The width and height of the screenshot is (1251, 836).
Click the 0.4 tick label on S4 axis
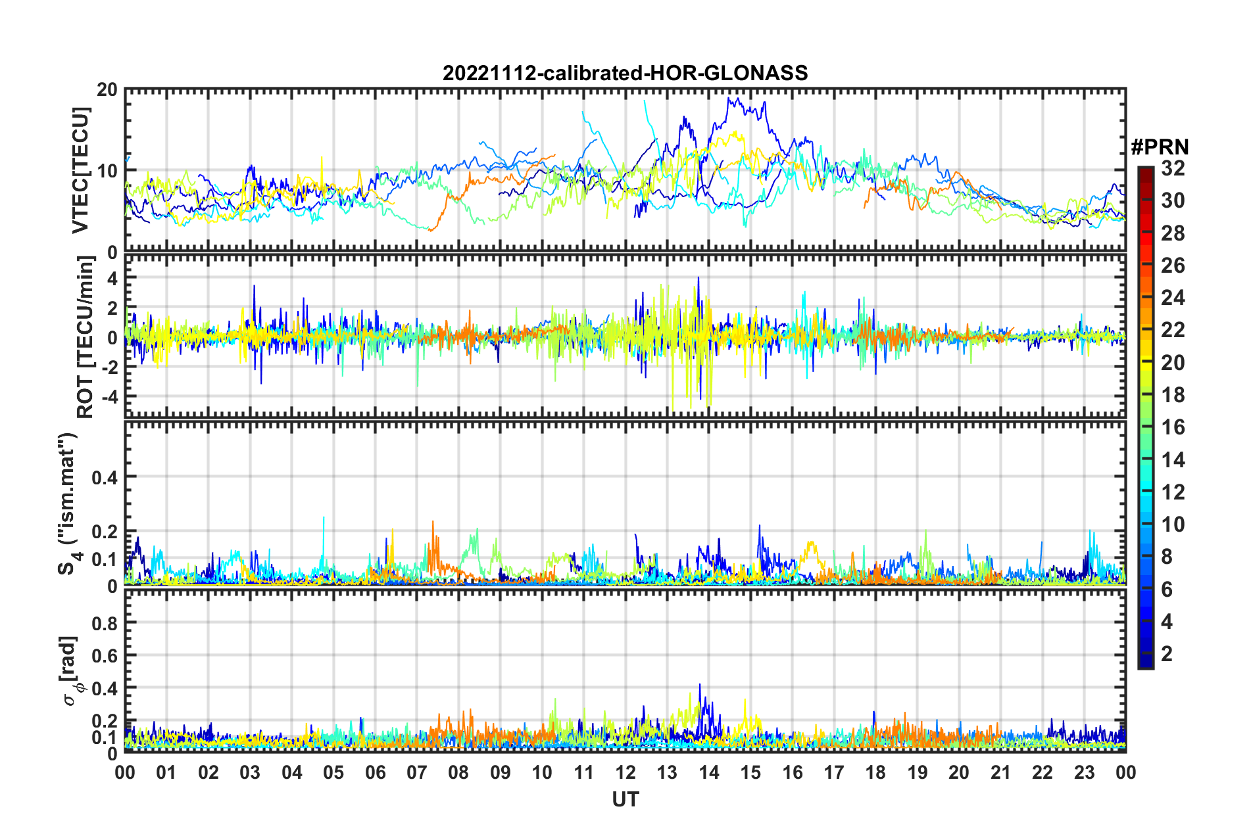[x=105, y=477]
